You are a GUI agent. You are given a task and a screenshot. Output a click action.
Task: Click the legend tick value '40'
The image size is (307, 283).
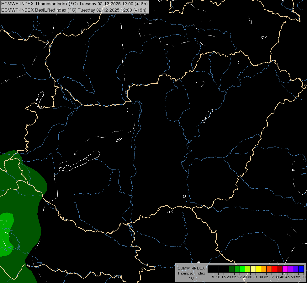tap(282, 277)
